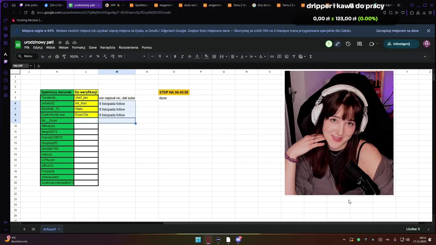Click the Windows Start button in the taskbar

tap(198, 240)
